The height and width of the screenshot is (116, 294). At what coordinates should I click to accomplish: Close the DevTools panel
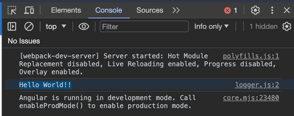click(x=287, y=10)
